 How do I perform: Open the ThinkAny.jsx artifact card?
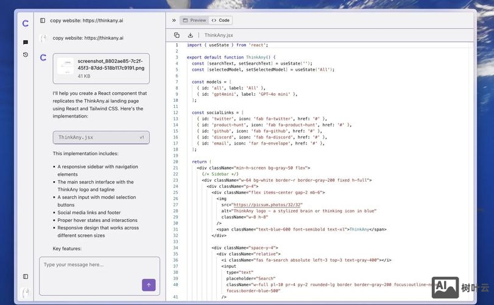[101, 137]
